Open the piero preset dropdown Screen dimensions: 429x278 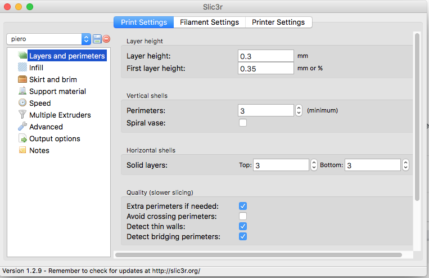[x=49, y=39]
